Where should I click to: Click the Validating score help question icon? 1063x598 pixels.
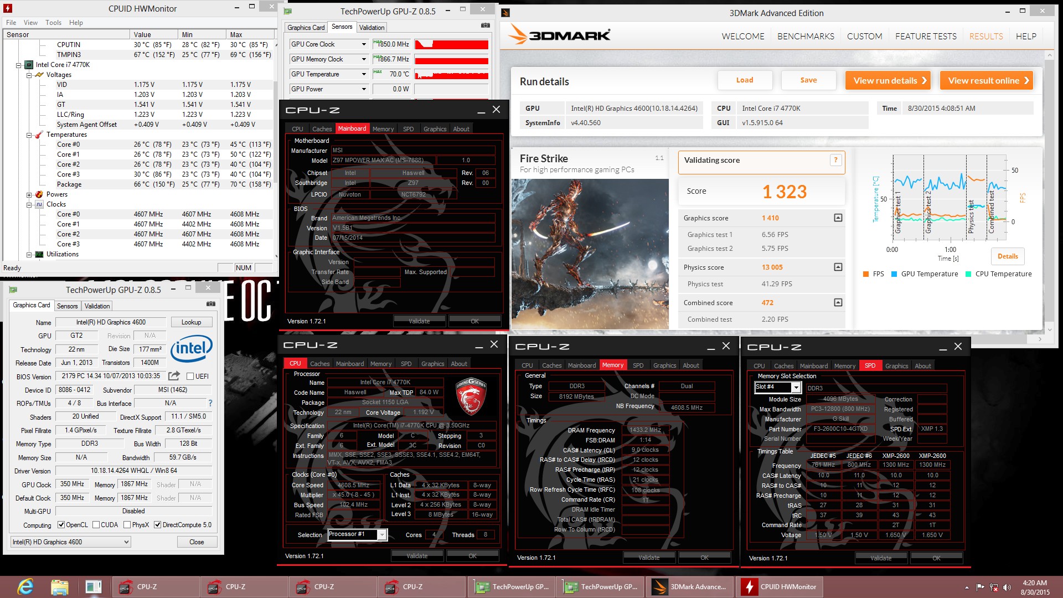coord(835,160)
